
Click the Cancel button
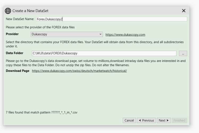tap(129, 120)
